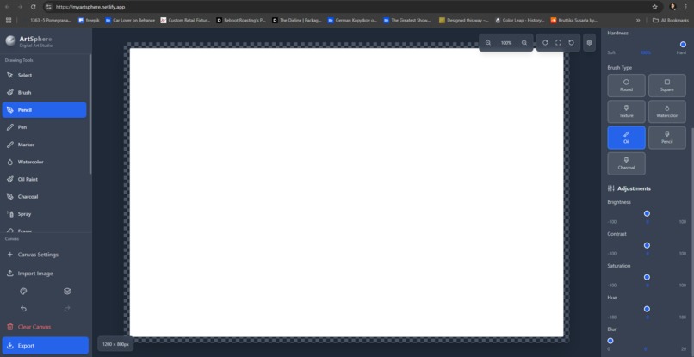Expand the bookmarks overflow chevron
Screen dimensions: 694x357
tap(638, 21)
